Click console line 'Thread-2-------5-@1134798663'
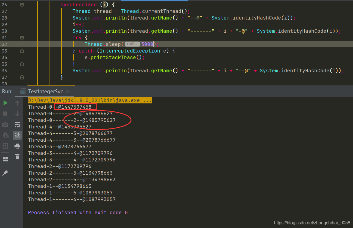353x228 pixels. pyautogui.click(x=70, y=173)
